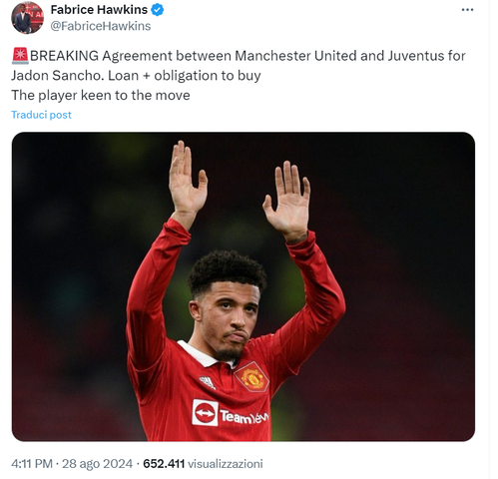Click the blue verified checkmark badge
The height and width of the screenshot is (479, 498).
tap(157, 10)
